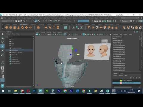Open the Show menu in viewport panel
Viewport: 143px width, 107px height.
tap(54, 32)
